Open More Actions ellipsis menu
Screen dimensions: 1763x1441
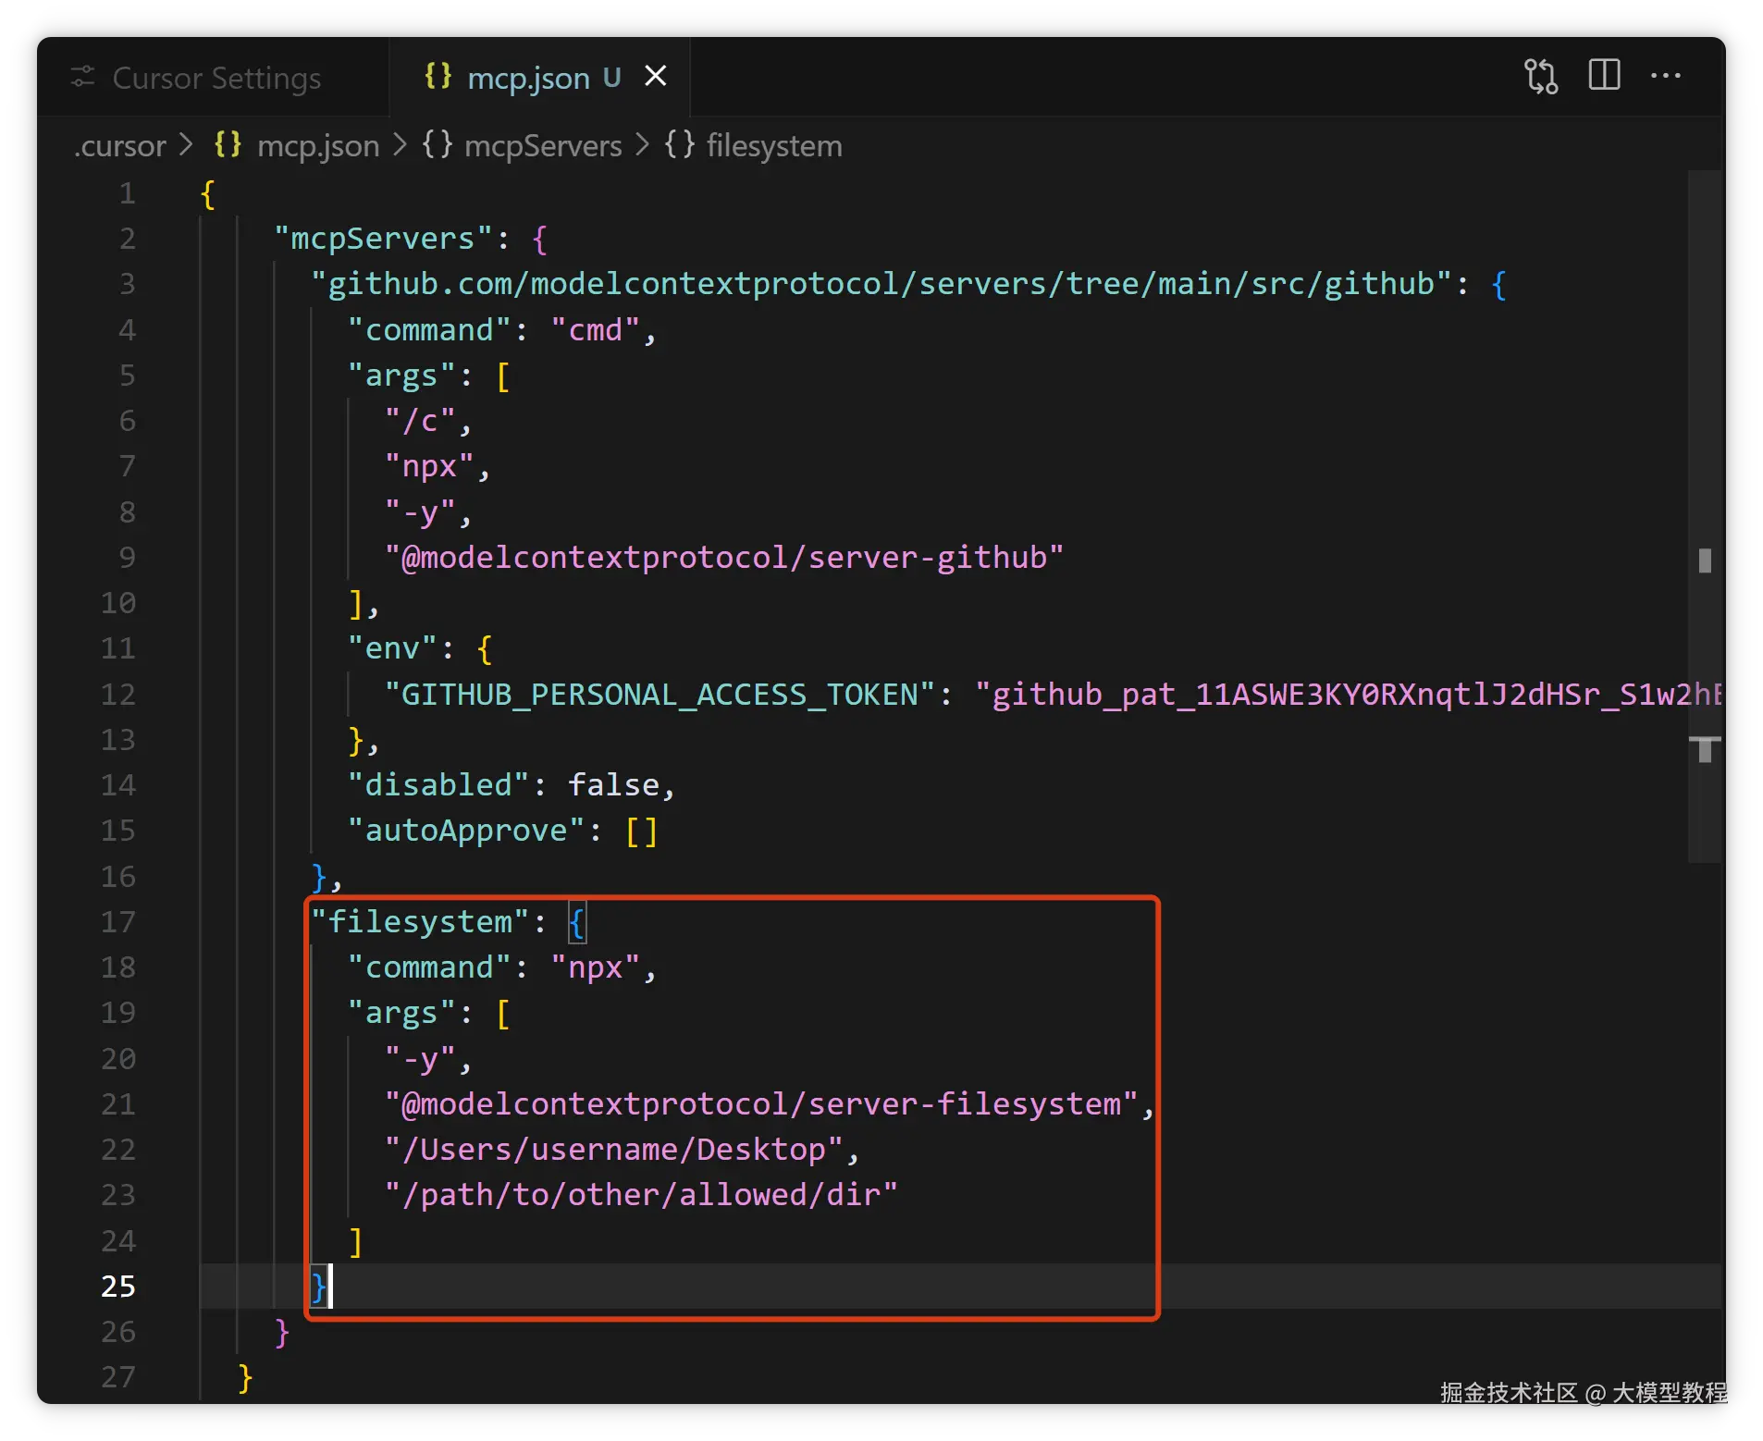click(x=1665, y=76)
